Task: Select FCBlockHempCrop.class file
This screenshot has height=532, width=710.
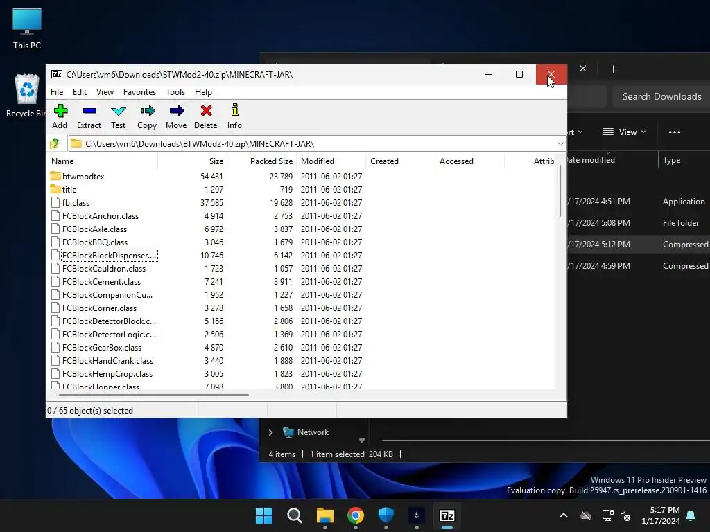Action: [107, 373]
